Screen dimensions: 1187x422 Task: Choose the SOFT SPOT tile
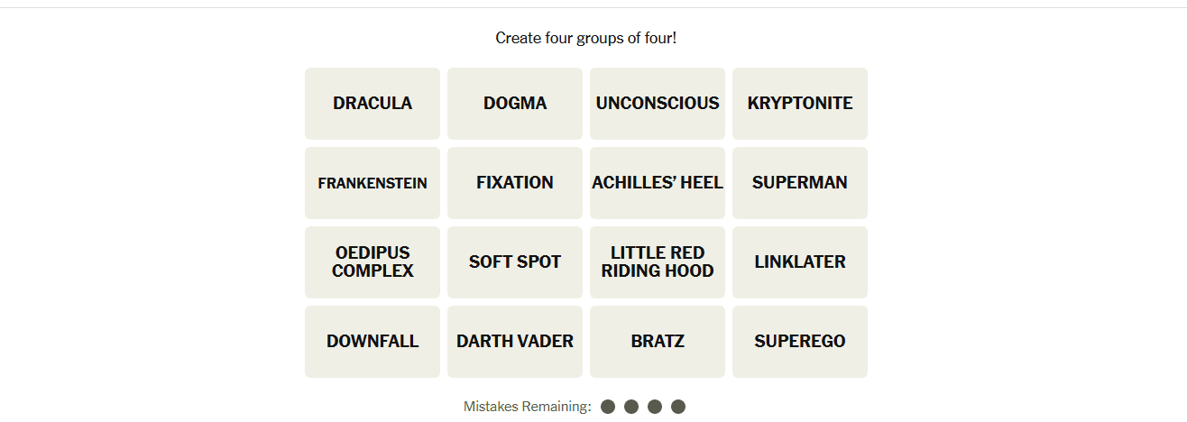[x=515, y=262]
